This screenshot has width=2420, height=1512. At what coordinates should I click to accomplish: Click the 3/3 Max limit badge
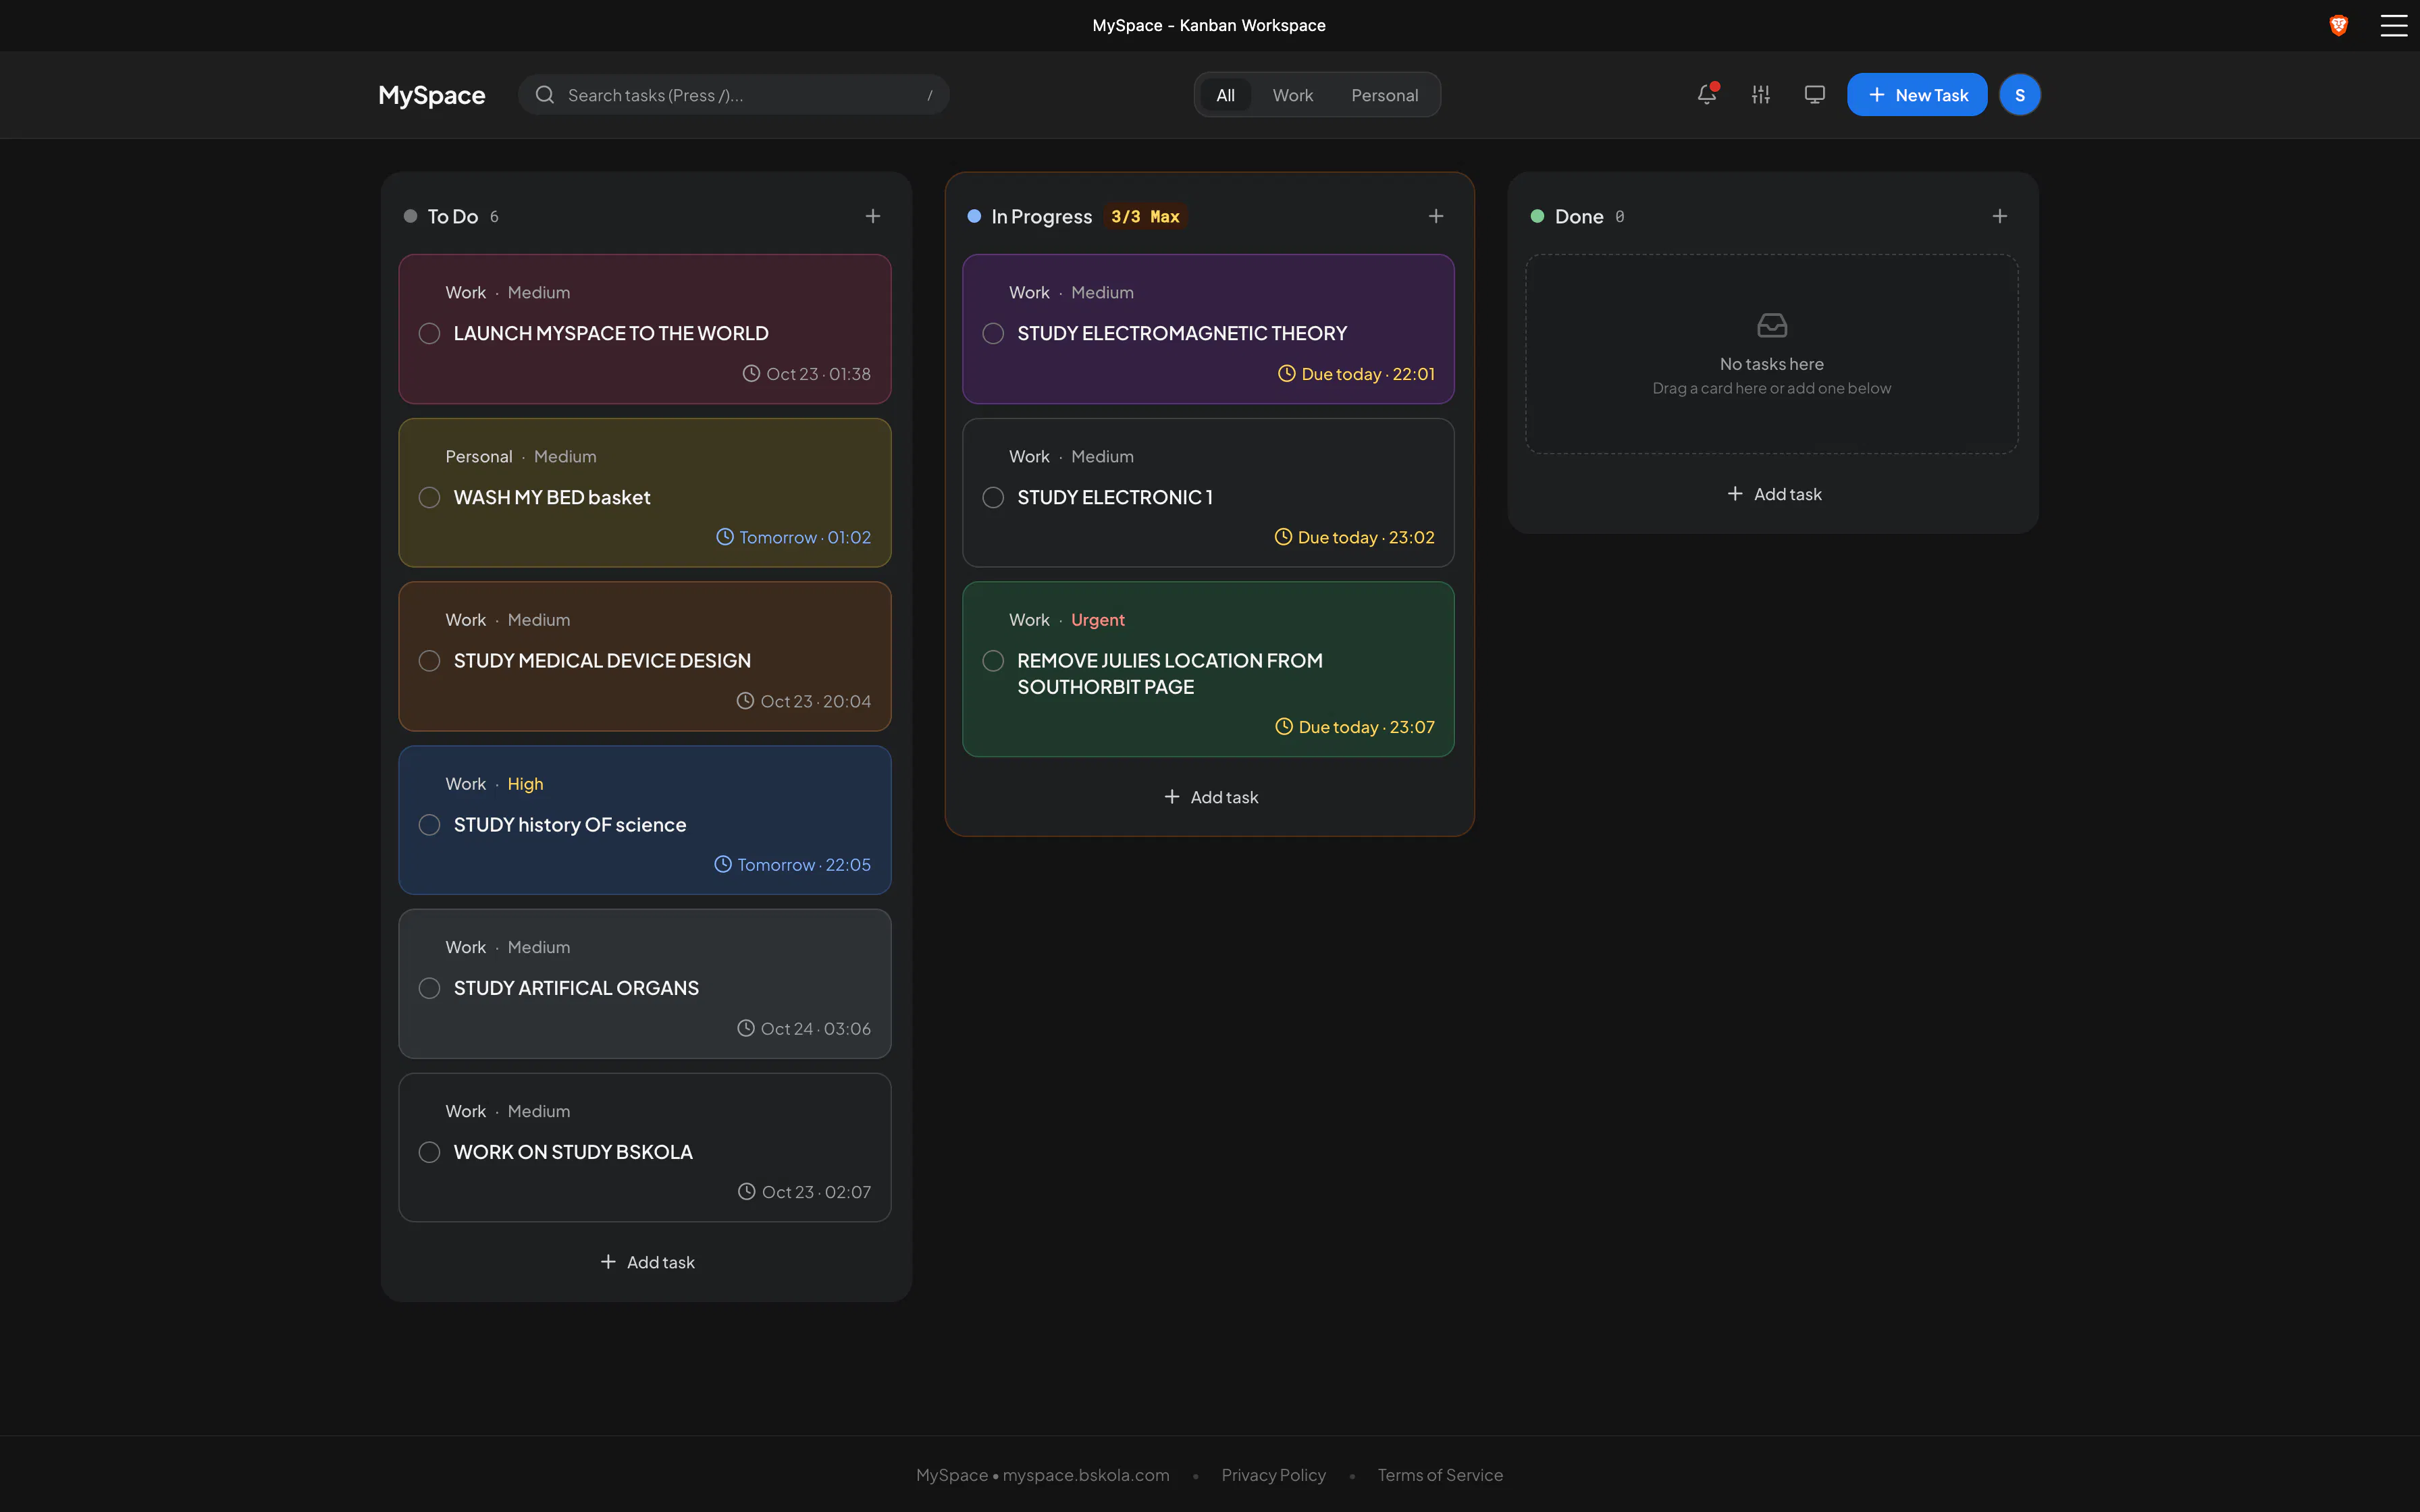point(1145,216)
